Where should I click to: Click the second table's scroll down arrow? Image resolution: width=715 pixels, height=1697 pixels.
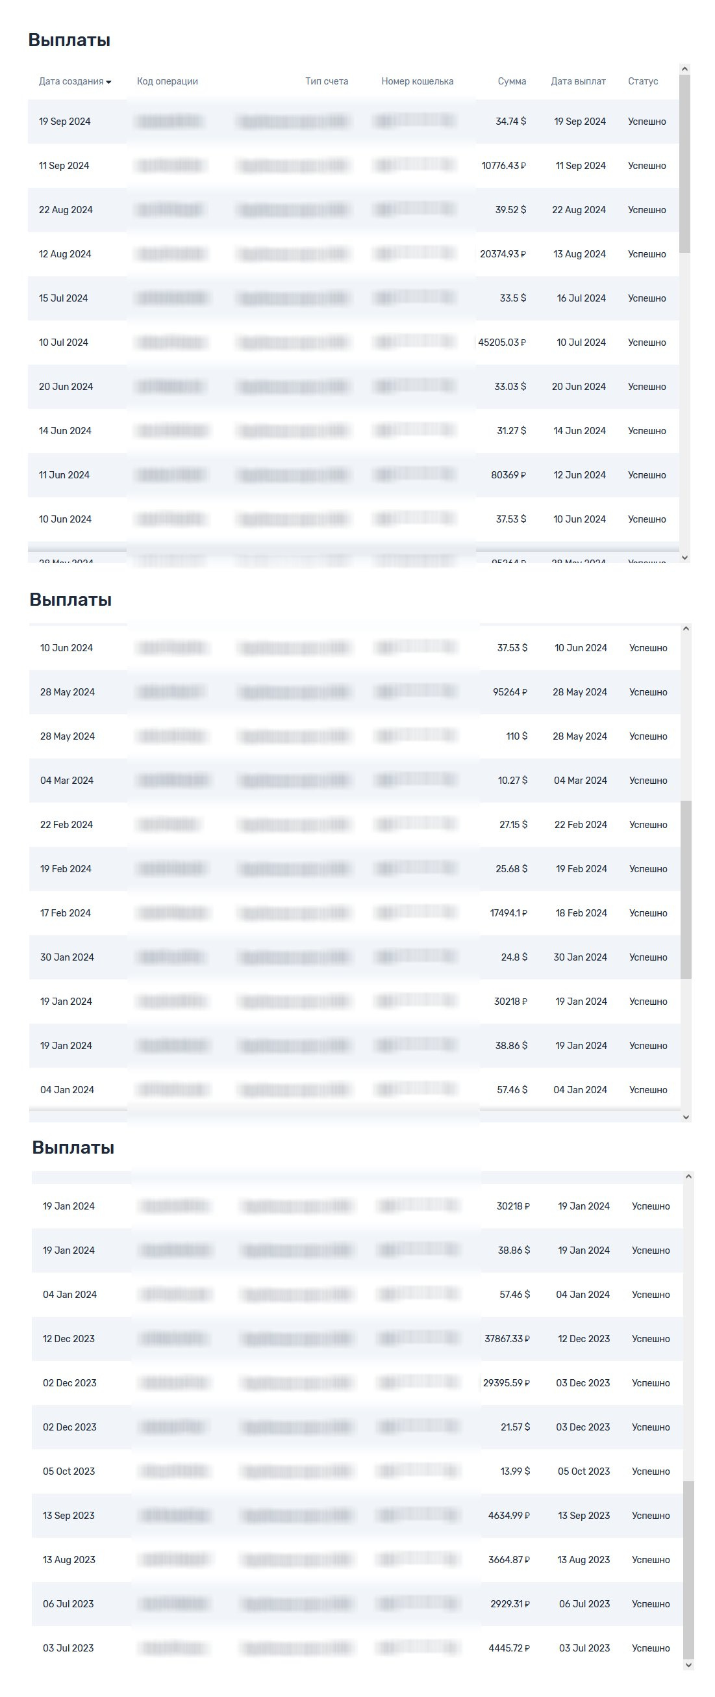(686, 1117)
